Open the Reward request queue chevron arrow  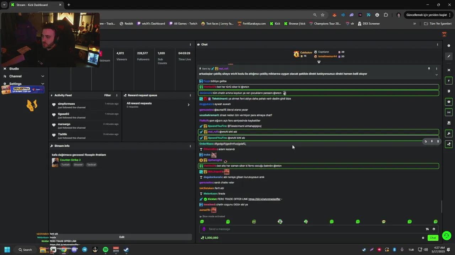coord(188,104)
